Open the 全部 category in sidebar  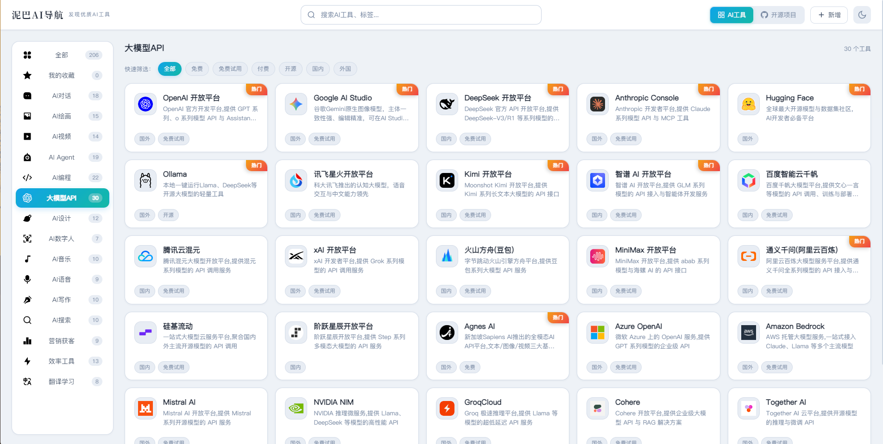tap(63, 55)
